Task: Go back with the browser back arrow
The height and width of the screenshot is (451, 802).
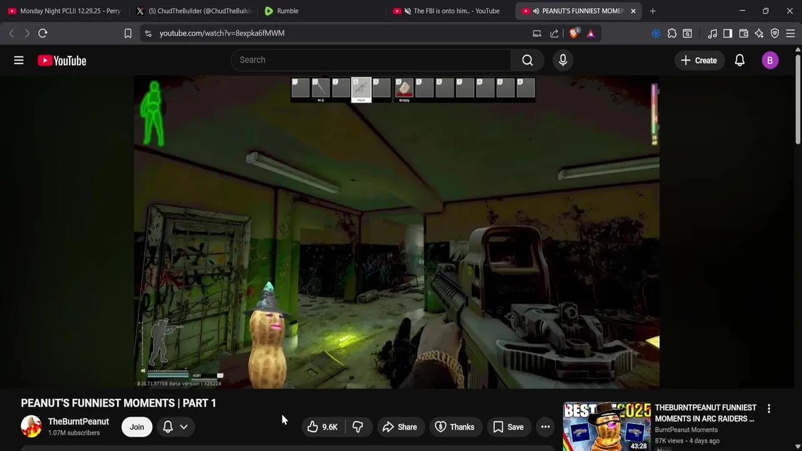Action: [x=11, y=33]
